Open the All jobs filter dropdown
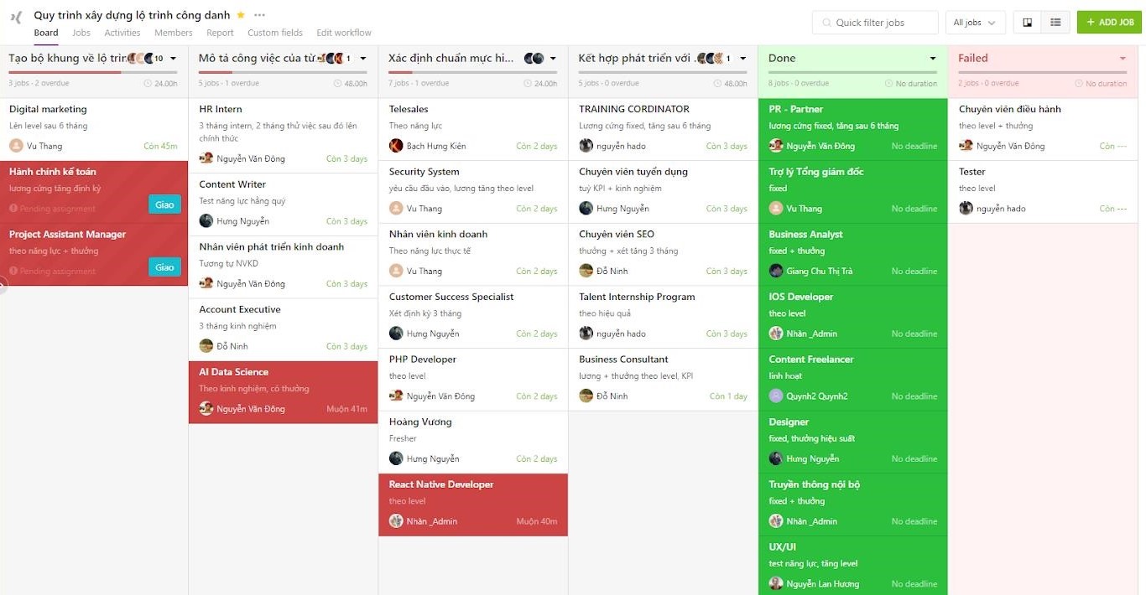Image resolution: width=1146 pixels, height=595 pixels. pyautogui.click(x=975, y=23)
